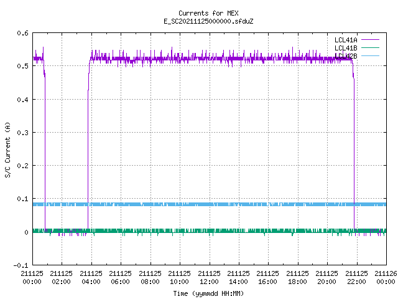Click the 0.3 y-axis tick label
This screenshot has width=398, height=299.
pos(22,133)
